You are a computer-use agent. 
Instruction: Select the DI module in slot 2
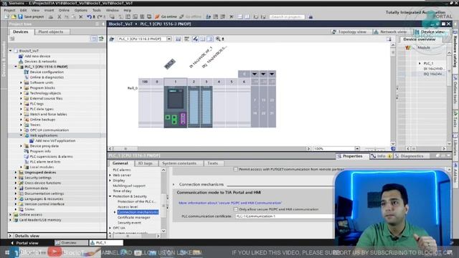194,107
